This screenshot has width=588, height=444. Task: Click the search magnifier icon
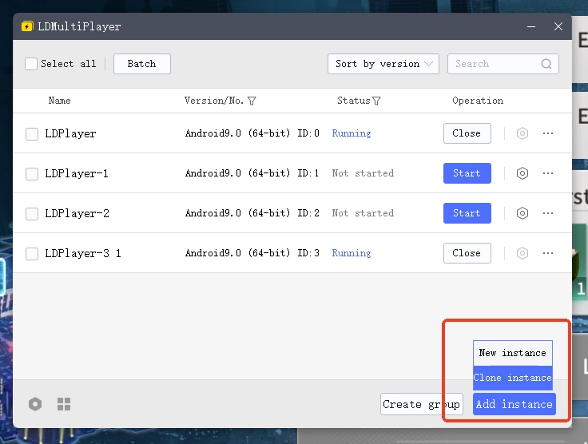tap(546, 64)
